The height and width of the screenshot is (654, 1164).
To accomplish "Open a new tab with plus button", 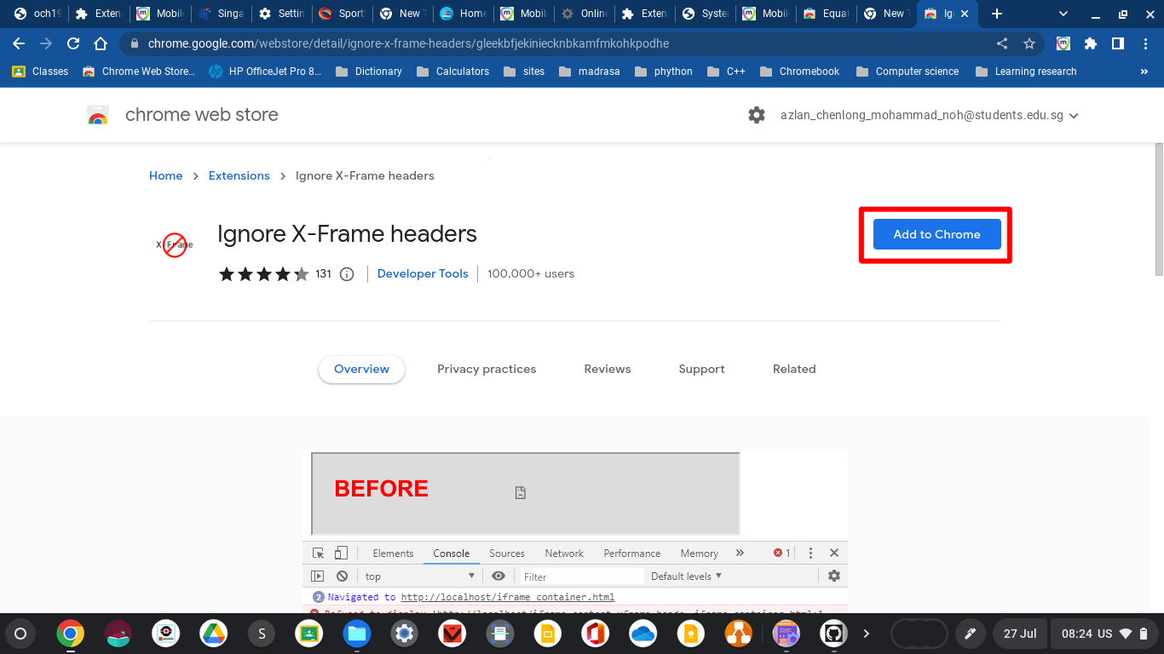I will point(997,14).
